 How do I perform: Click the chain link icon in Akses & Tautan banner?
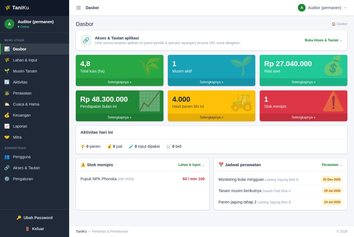86,40
